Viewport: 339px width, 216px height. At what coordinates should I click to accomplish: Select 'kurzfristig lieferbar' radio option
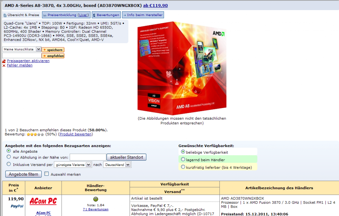[183, 167]
